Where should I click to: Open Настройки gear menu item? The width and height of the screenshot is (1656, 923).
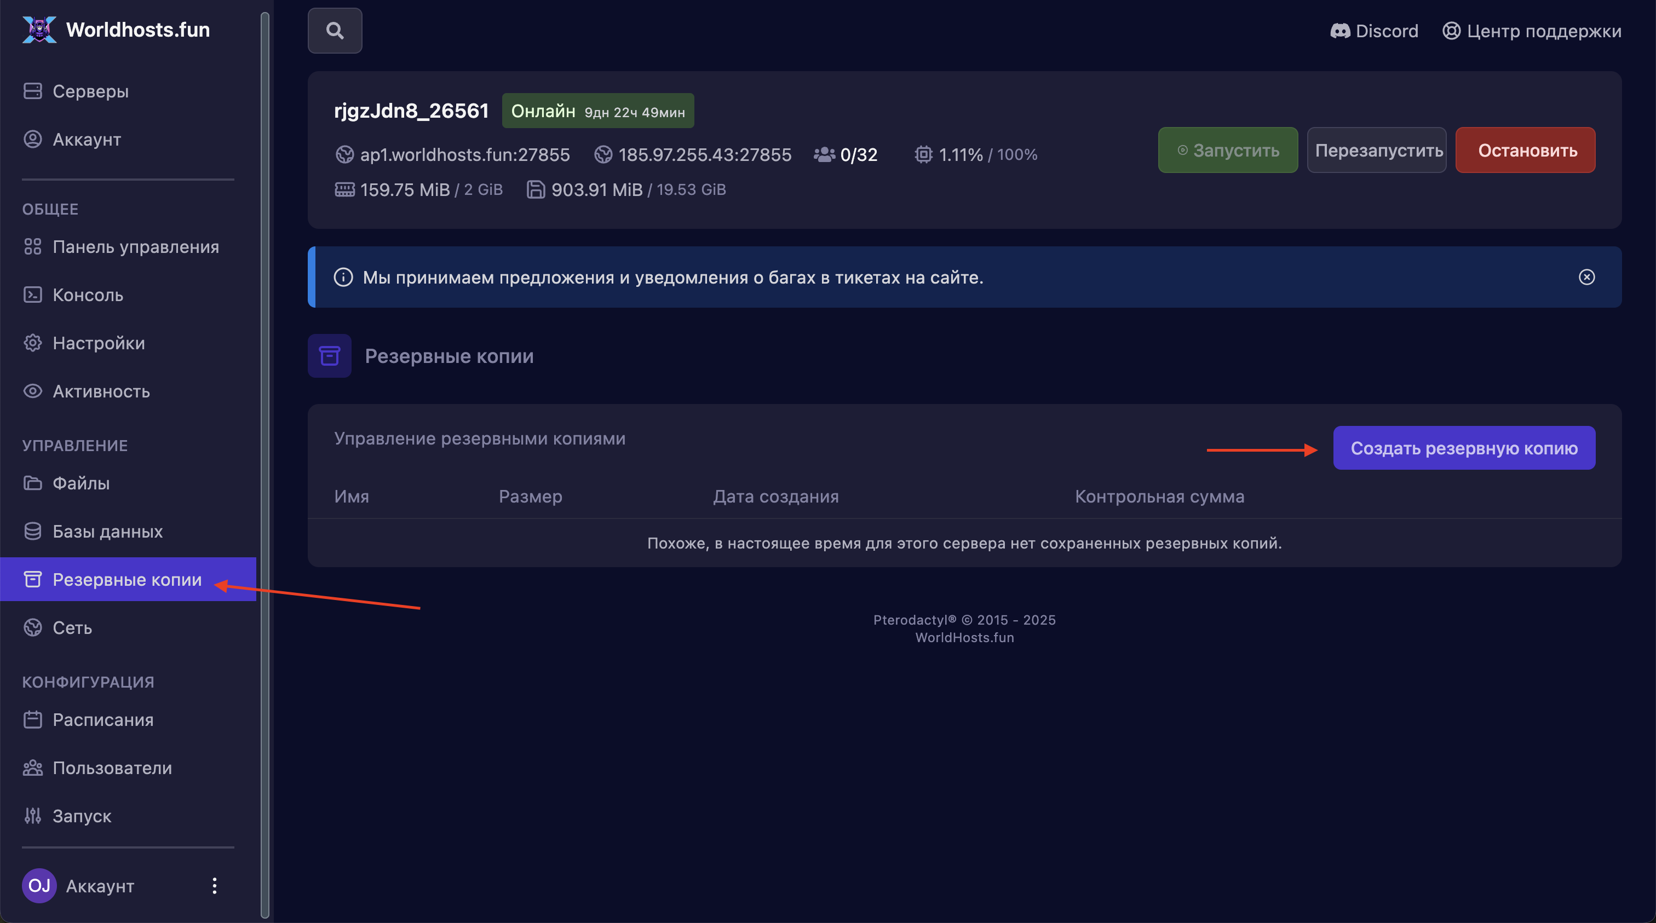tap(97, 343)
